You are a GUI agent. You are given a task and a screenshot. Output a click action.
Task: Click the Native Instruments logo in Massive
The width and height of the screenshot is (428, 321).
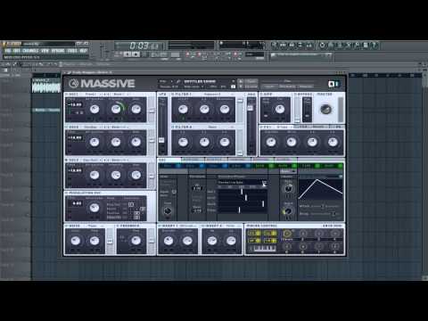333,84
